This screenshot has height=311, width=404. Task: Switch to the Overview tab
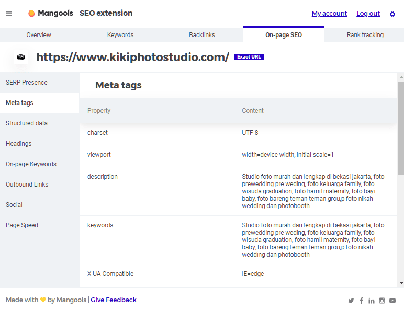click(39, 35)
